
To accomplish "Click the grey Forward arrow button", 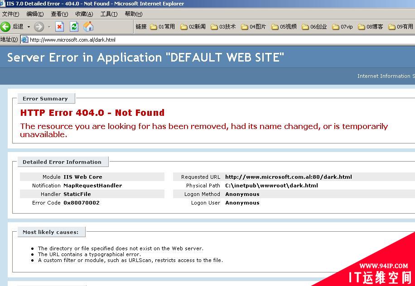I will pyautogui.click(x=39, y=27).
